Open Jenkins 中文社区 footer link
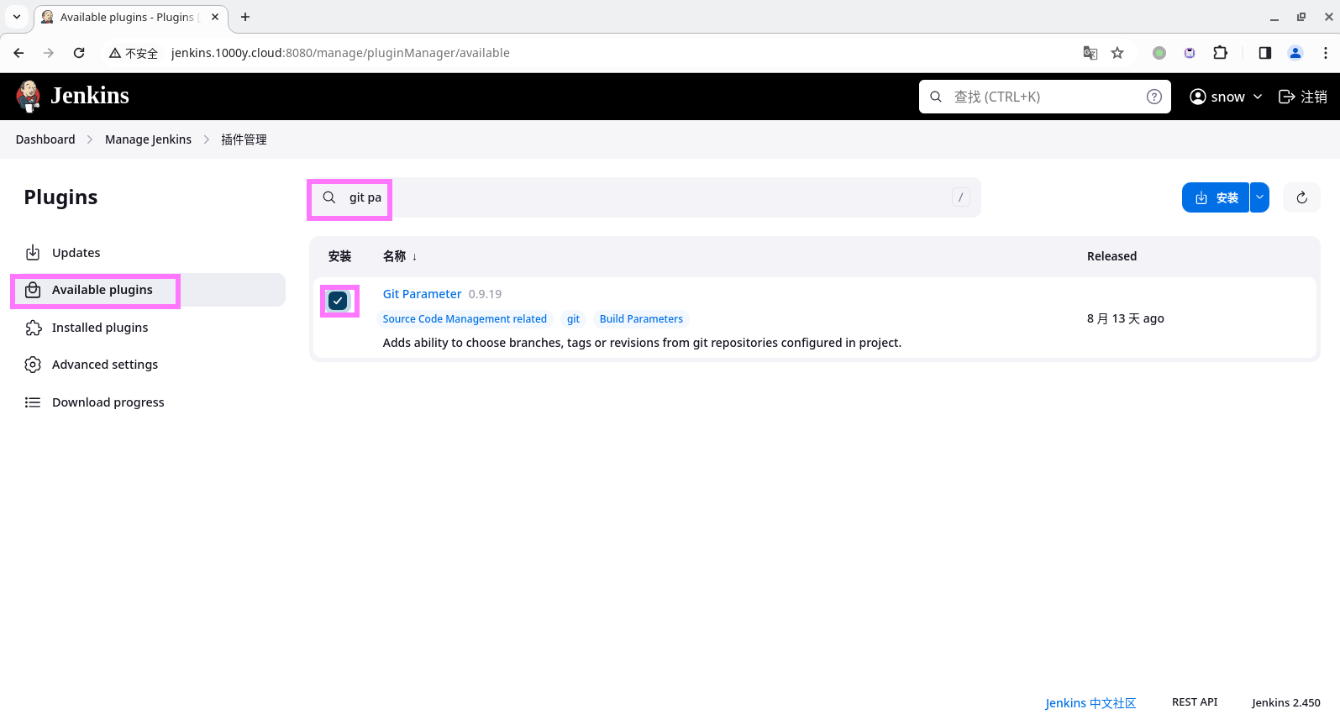The width and height of the screenshot is (1340, 725). point(1090,703)
